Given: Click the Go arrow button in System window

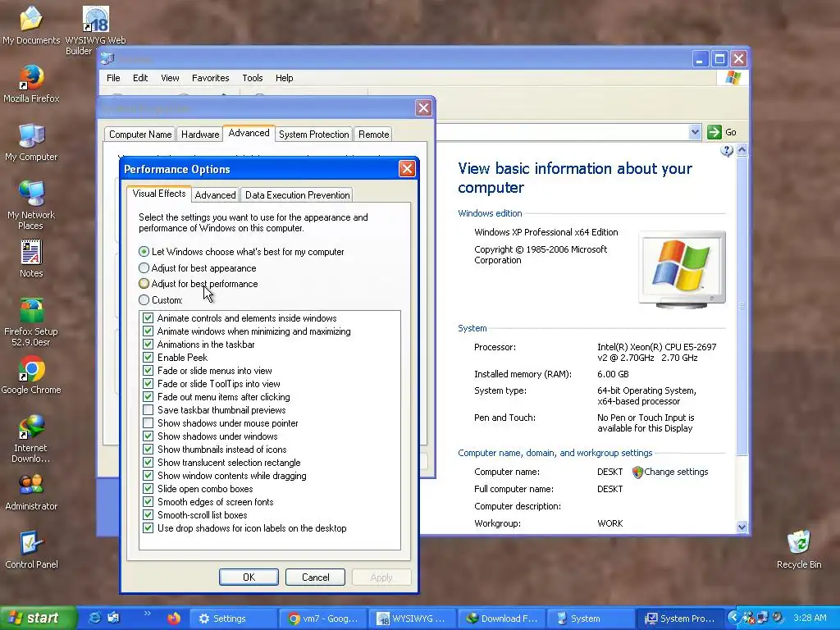Looking at the screenshot, I should pyautogui.click(x=714, y=132).
